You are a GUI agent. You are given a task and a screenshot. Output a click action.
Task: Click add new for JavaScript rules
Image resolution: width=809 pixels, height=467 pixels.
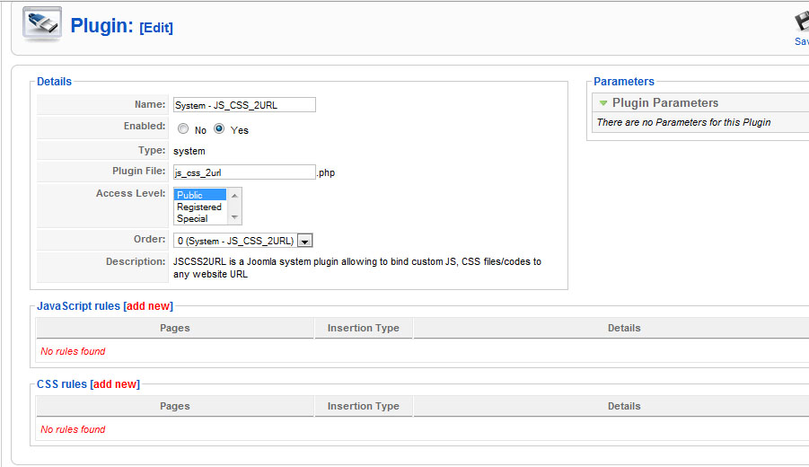(148, 306)
